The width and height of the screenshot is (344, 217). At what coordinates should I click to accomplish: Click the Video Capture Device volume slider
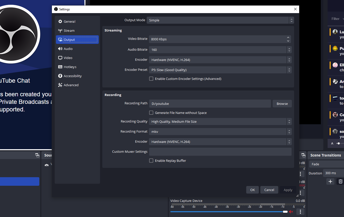coord(227,212)
